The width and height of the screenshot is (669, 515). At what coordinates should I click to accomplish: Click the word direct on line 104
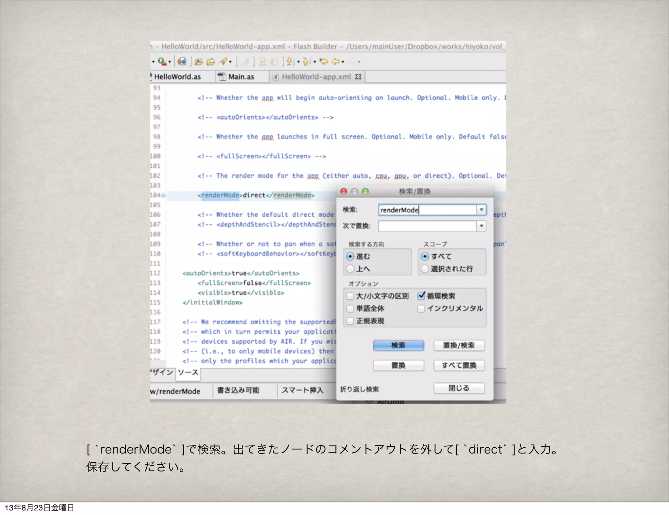[254, 195]
